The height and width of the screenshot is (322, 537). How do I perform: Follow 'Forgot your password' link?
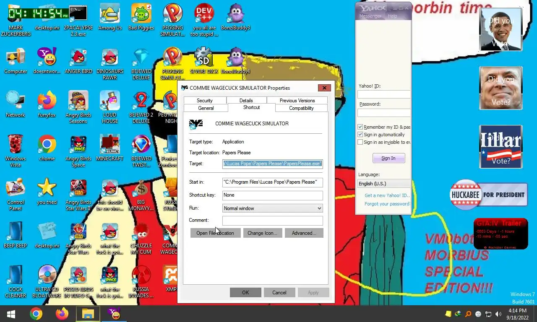[387, 204]
